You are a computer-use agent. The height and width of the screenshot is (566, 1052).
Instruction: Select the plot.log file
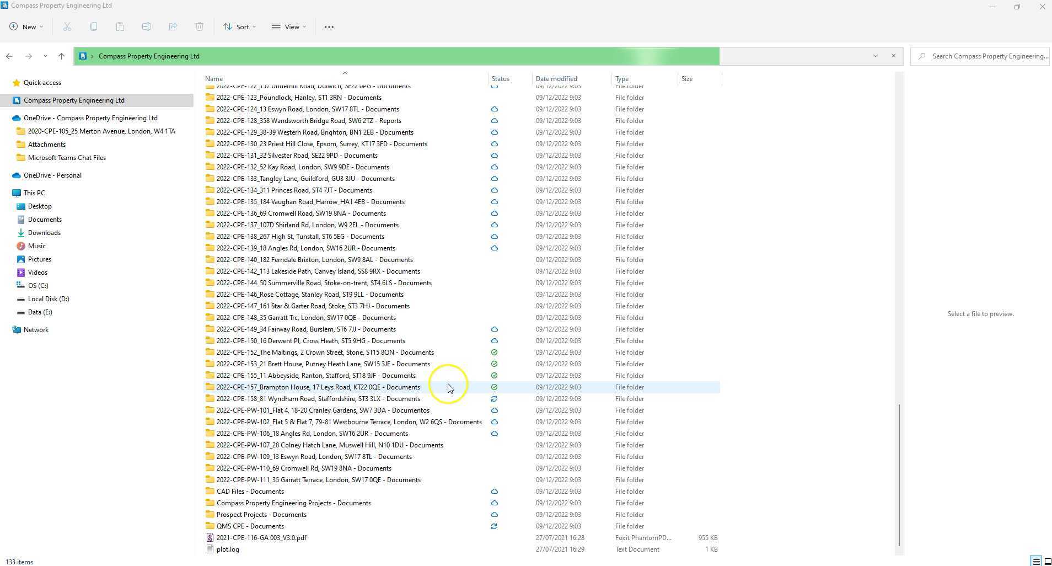(x=228, y=549)
